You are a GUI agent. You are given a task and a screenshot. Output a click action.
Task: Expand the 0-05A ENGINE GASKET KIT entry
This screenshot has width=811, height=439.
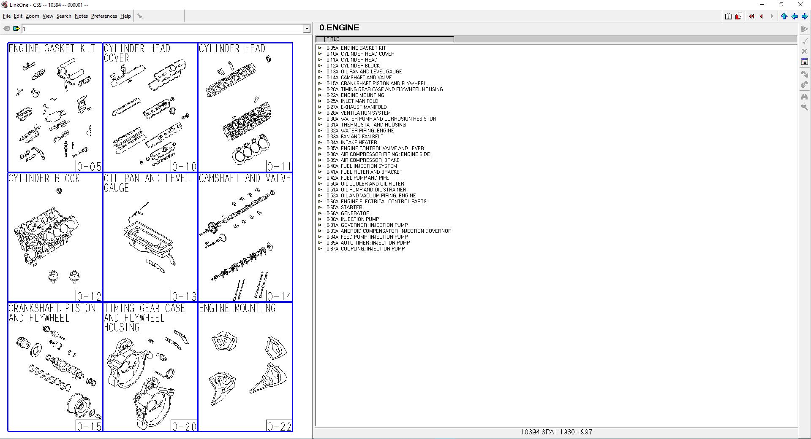(x=321, y=48)
